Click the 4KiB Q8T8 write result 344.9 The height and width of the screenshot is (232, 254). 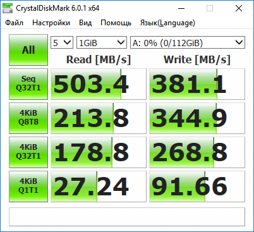click(197, 118)
